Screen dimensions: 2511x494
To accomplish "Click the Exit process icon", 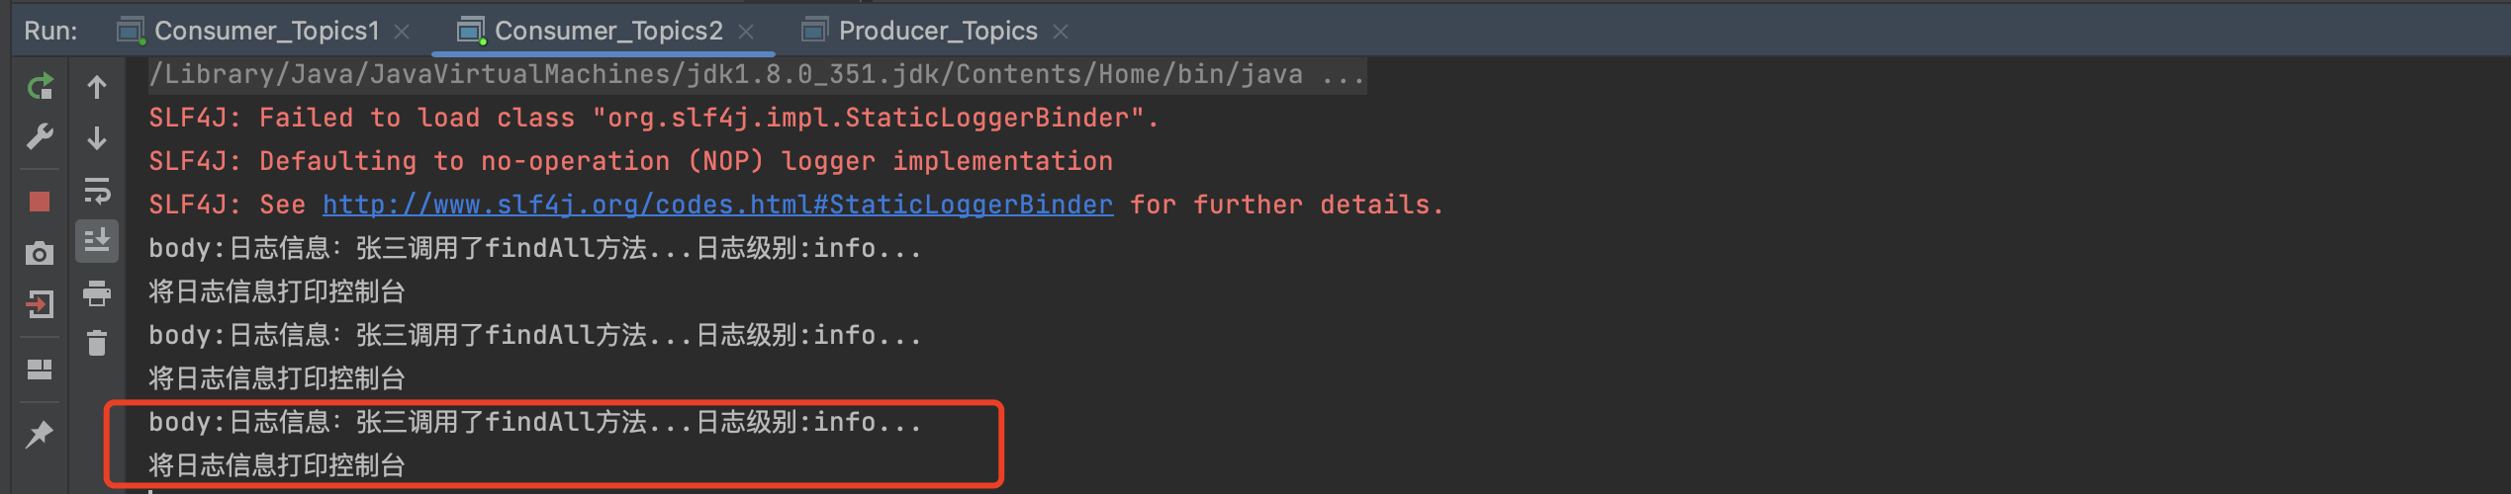I will [40, 304].
